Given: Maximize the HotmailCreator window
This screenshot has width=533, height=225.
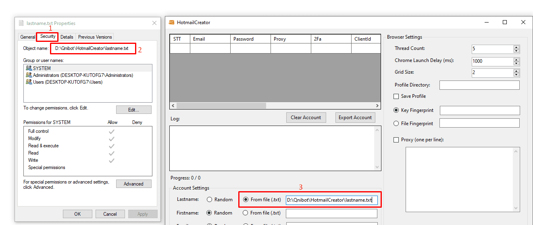Looking at the screenshot, I should coord(505,23).
